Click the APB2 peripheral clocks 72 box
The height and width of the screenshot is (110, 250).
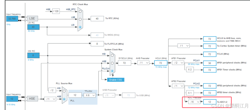coord(210,86)
